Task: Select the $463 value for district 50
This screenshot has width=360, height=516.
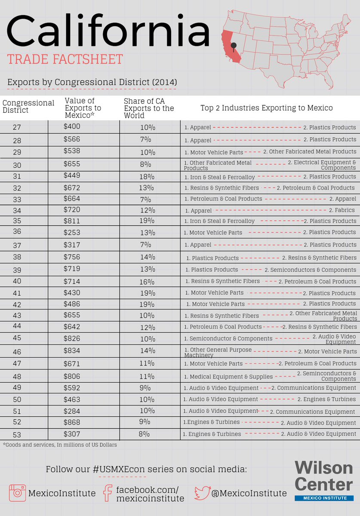Action: (72, 399)
